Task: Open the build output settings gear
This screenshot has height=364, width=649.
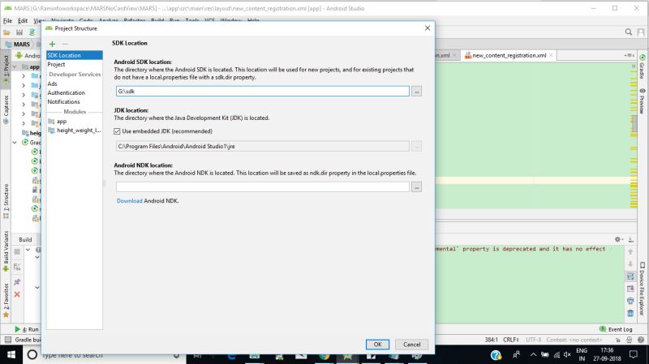Action: point(618,239)
